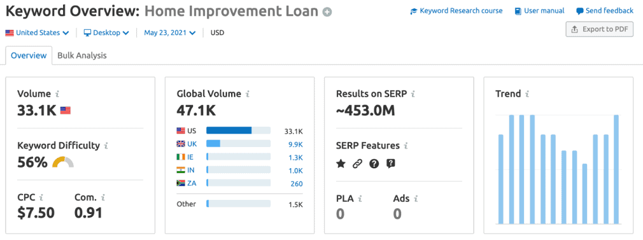
Task: Open the User manual link
Action: pos(540,11)
